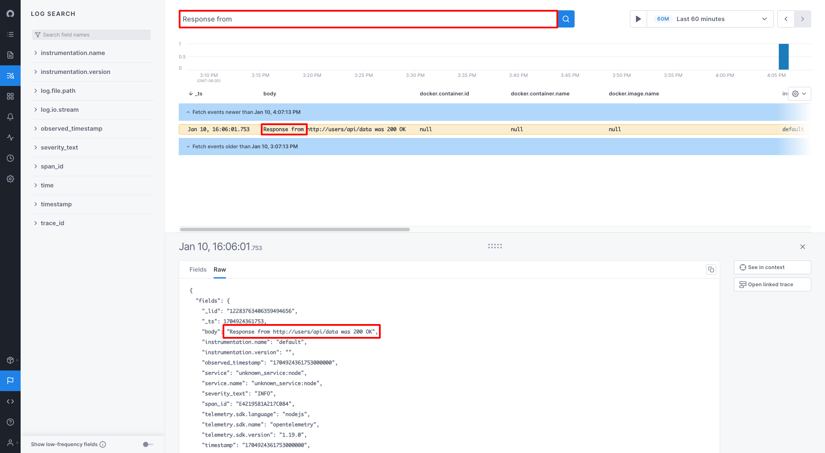Select the code brackets icon
825x453 pixels.
(10, 401)
